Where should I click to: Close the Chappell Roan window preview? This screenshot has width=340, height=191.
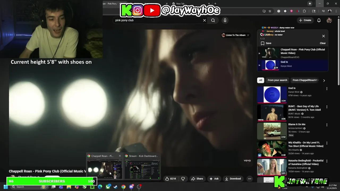(x=120, y=156)
